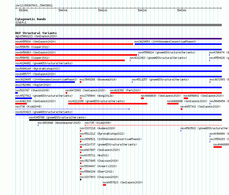Select the black nsv3207903 variant marker
229x195 pixels.
tap(81, 180)
